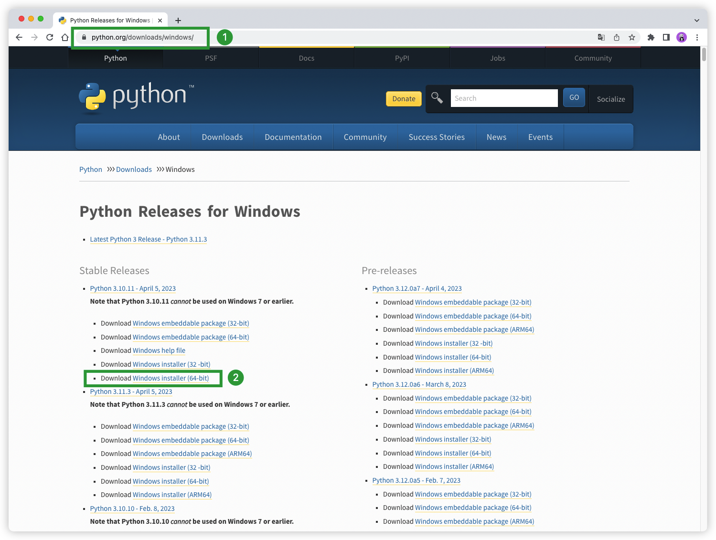Image resolution: width=716 pixels, height=540 pixels.
Task: Toggle the browser side panel icon
Action: 666,37
